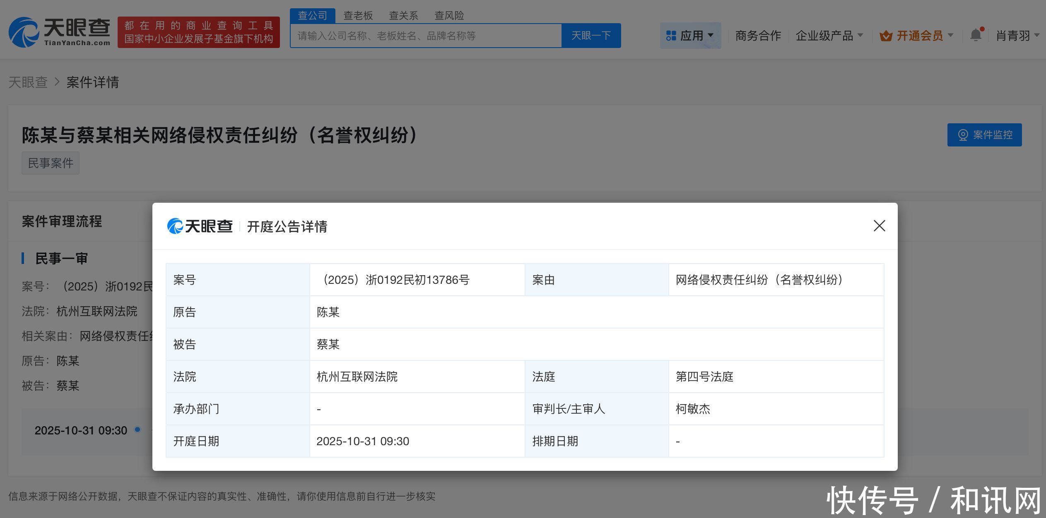
Task: Open the 商务合作 link
Action: (758, 36)
